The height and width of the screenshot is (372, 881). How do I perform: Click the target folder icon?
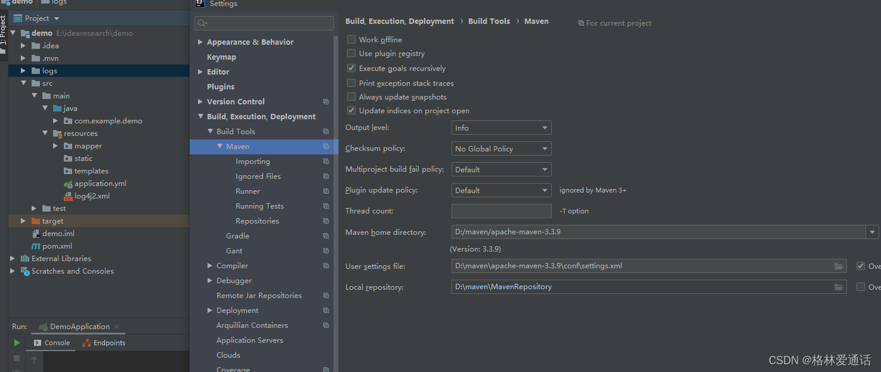click(x=36, y=221)
